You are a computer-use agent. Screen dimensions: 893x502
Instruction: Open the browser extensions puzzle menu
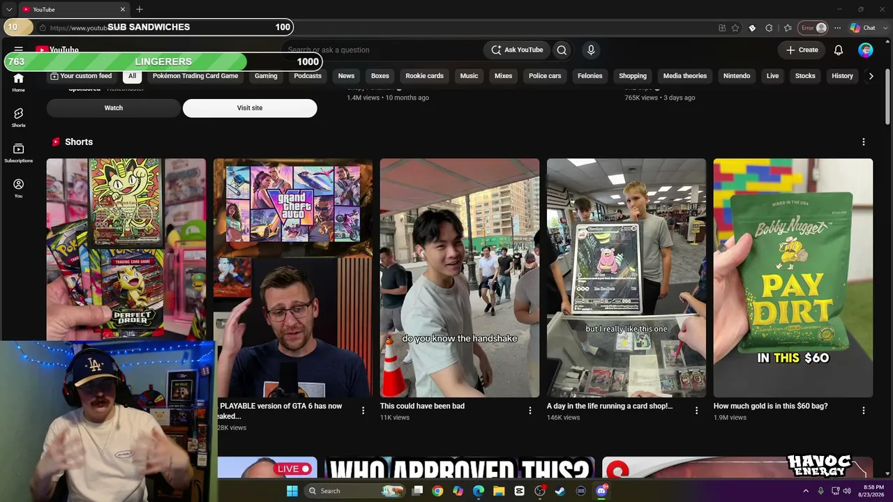click(769, 28)
